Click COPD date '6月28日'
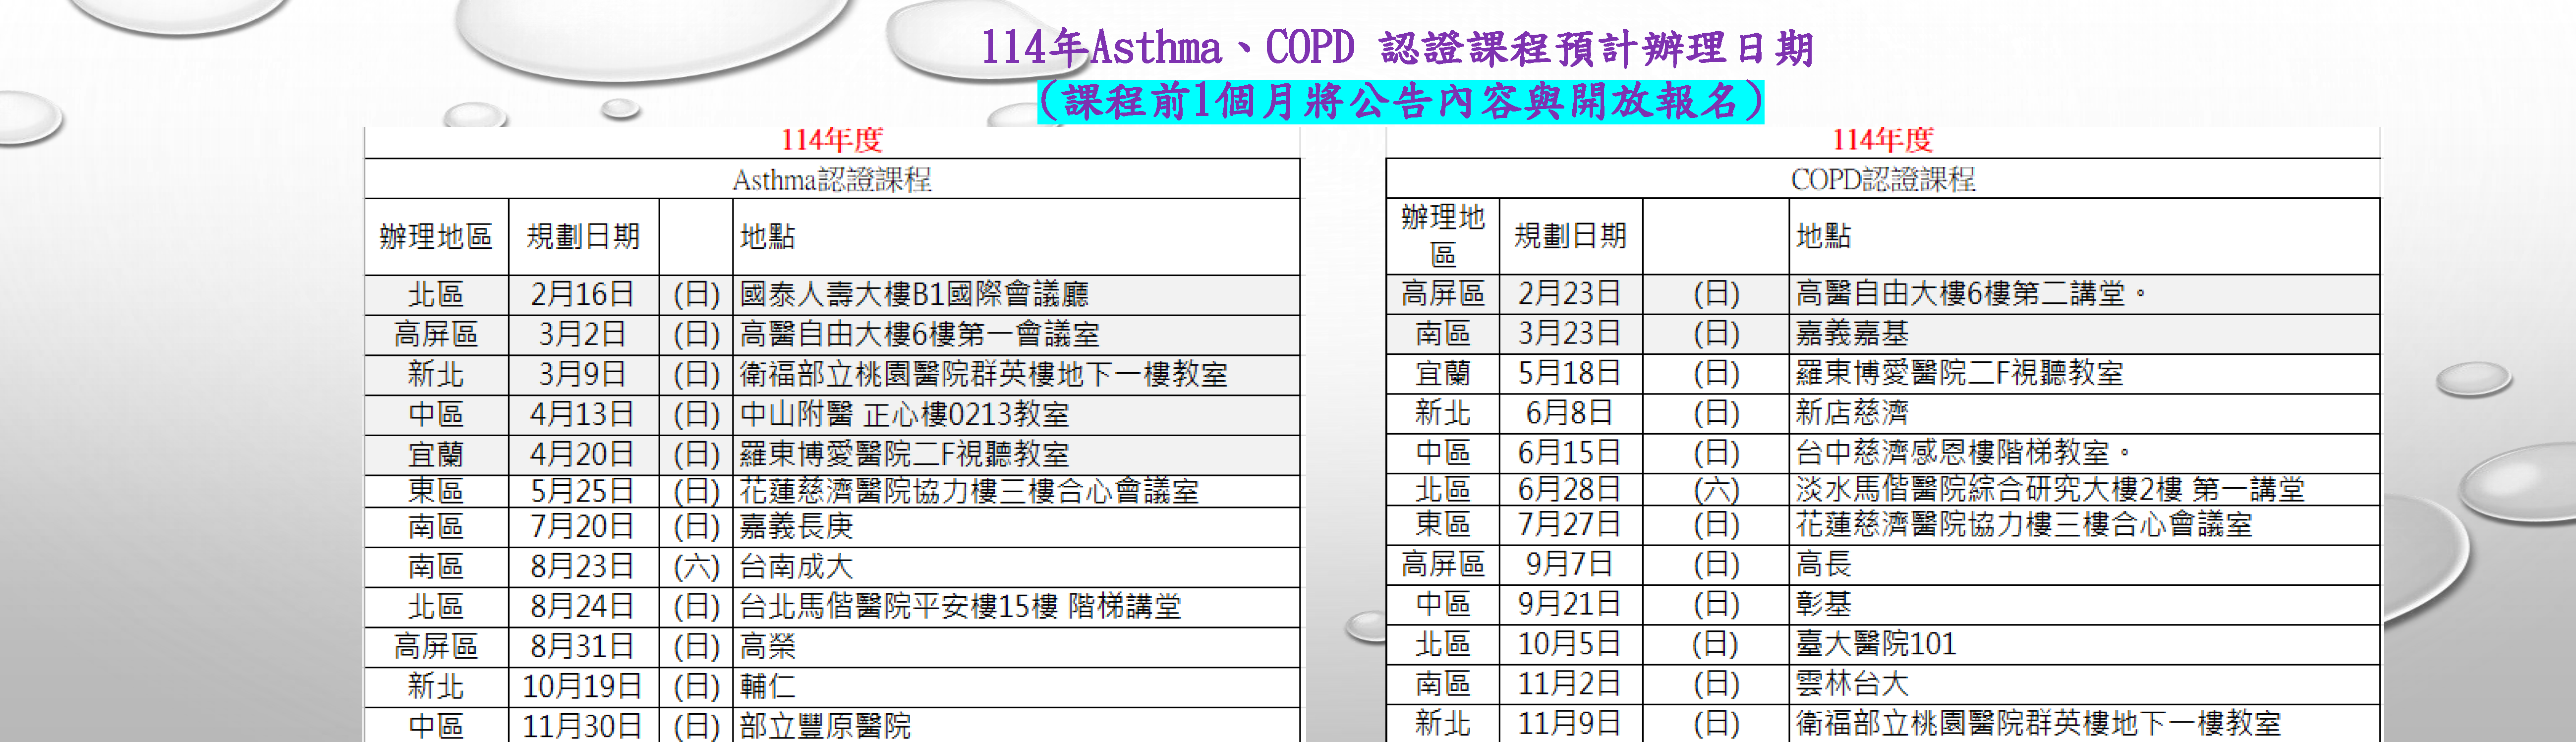 point(1570,489)
